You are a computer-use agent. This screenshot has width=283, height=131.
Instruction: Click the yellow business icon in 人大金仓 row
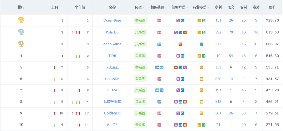click(202, 67)
